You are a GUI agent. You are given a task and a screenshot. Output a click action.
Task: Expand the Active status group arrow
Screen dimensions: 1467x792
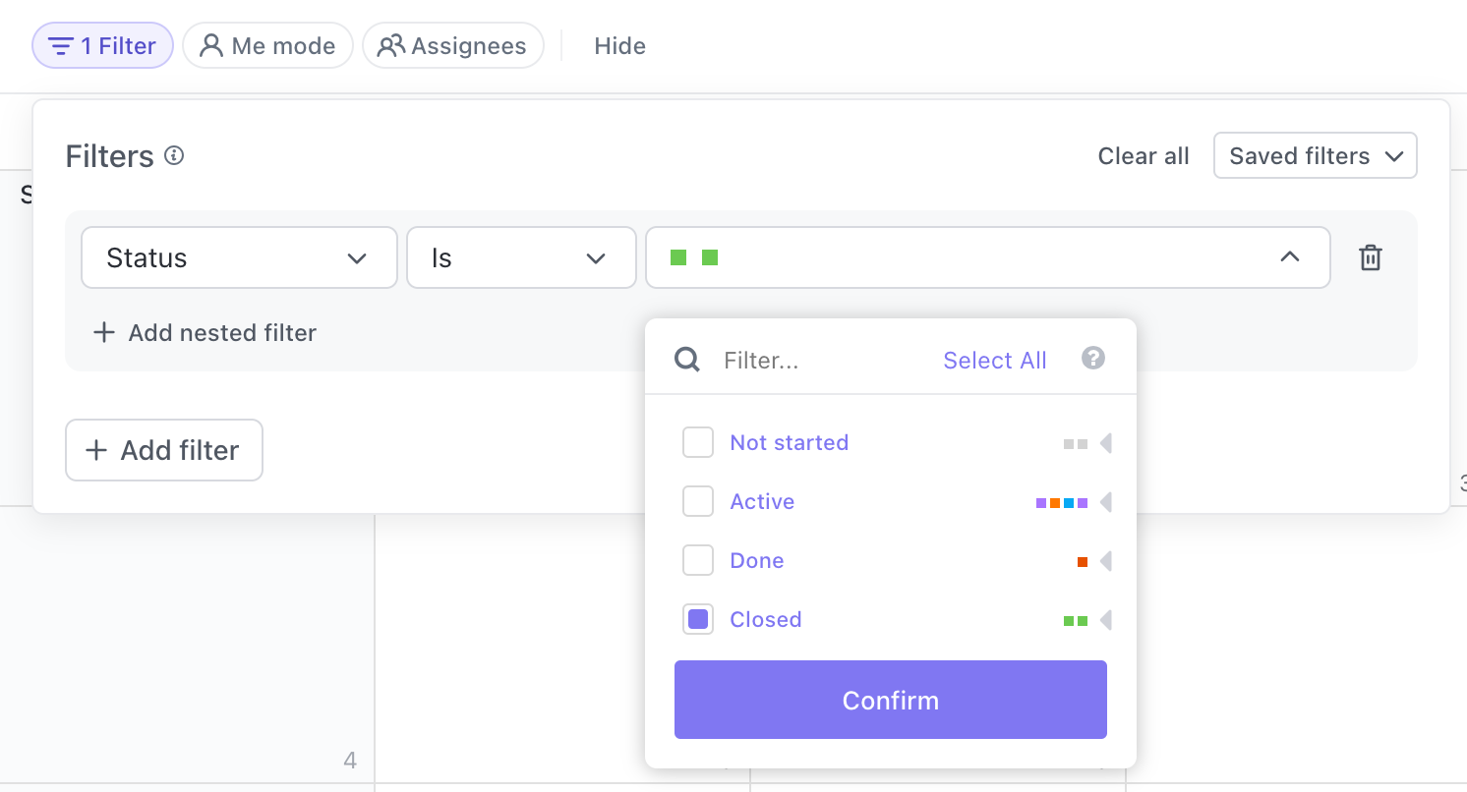1106,503
